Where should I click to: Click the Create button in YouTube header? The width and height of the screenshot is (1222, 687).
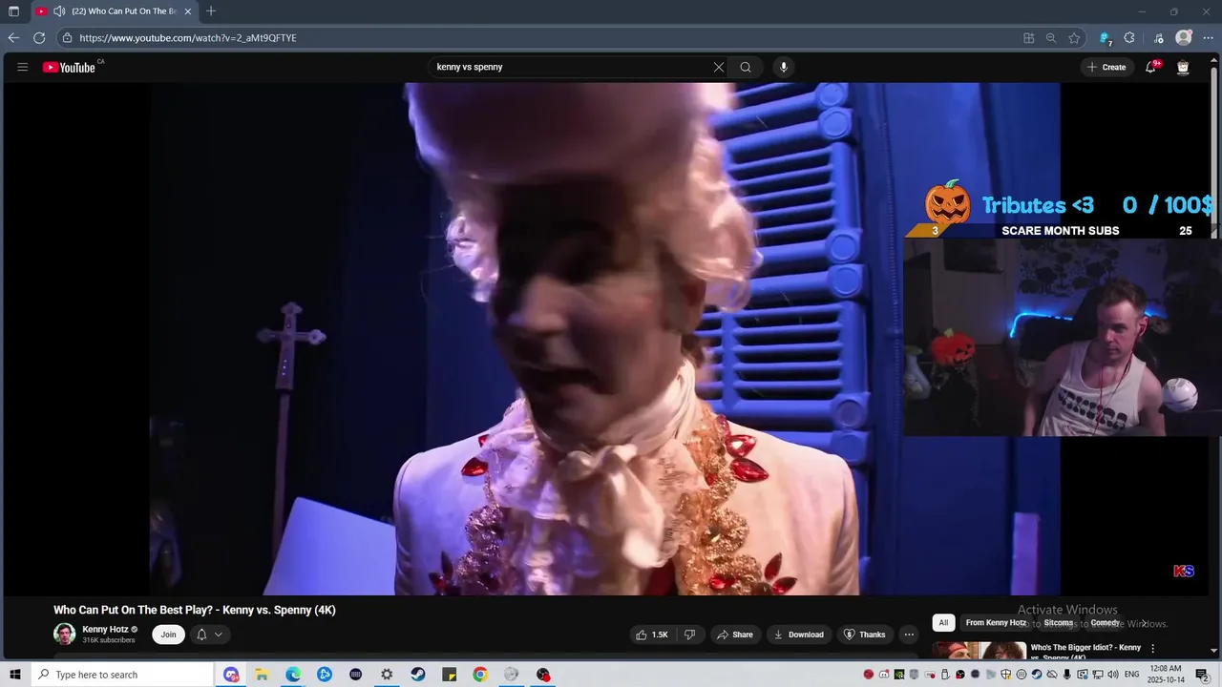click(1106, 67)
